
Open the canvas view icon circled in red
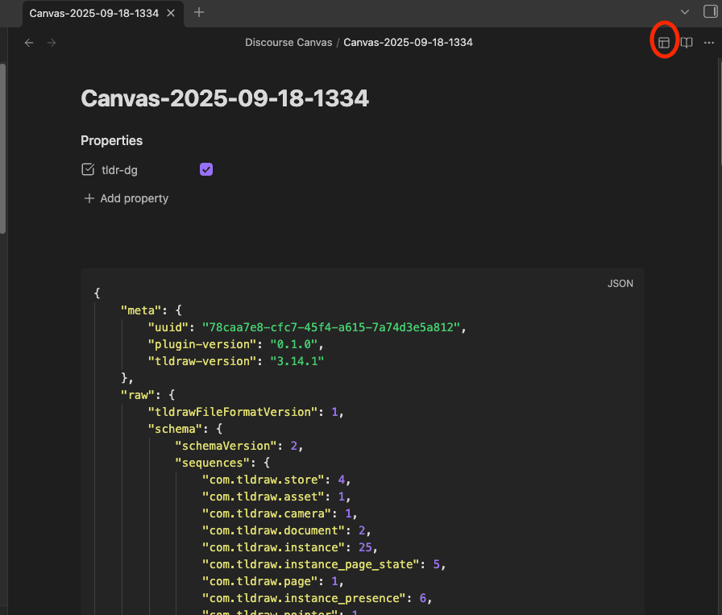(x=663, y=42)
